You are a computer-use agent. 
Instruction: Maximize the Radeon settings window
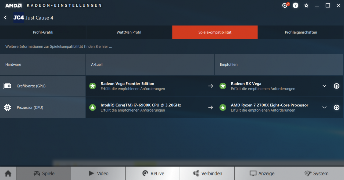(x=328, y=5)
